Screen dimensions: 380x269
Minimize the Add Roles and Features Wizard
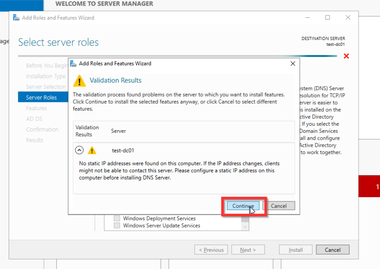point(308,18)
